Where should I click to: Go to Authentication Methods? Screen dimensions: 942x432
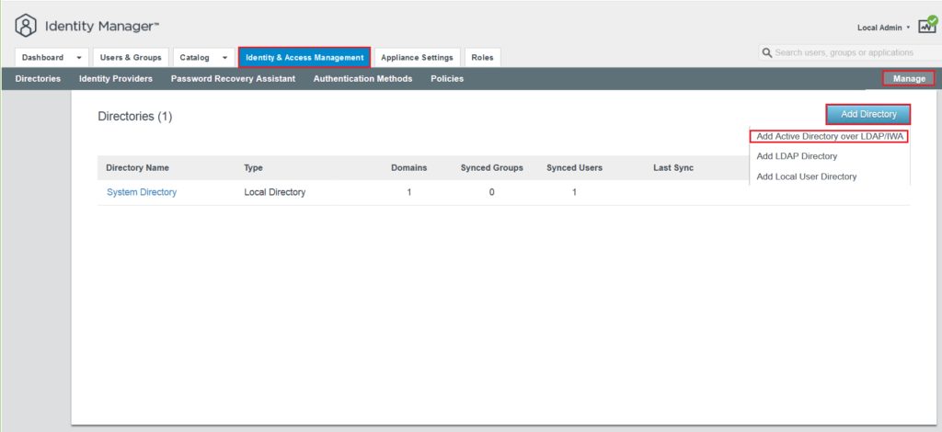click(x=362, y=79)
